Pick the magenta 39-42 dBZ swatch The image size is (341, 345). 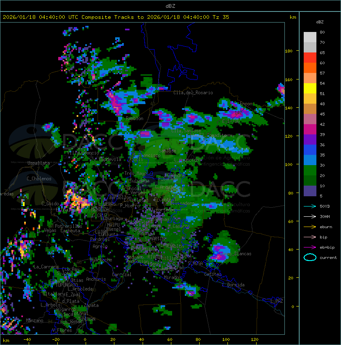click(310, 129)
